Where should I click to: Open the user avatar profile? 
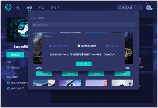(x=148, y=8)
